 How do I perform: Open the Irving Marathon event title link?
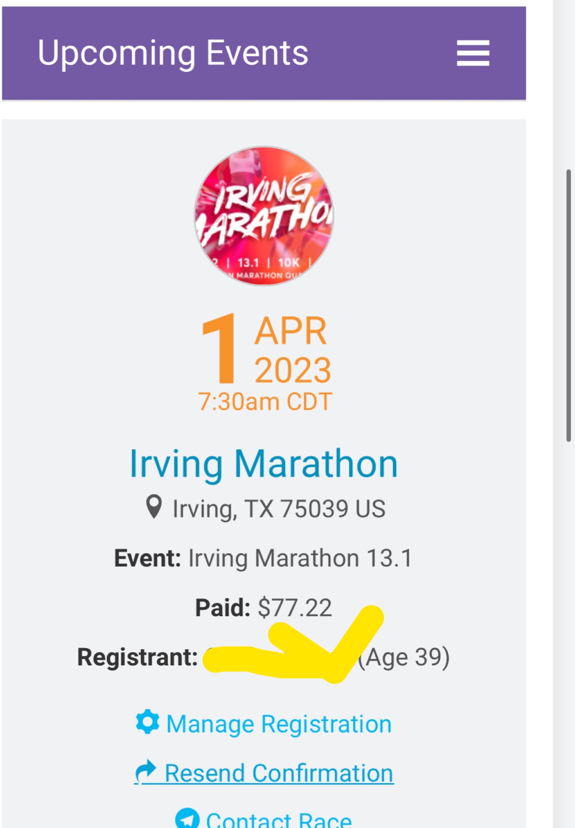coord(264,464)
